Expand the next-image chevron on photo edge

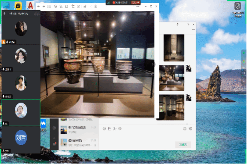click(153, 64)
